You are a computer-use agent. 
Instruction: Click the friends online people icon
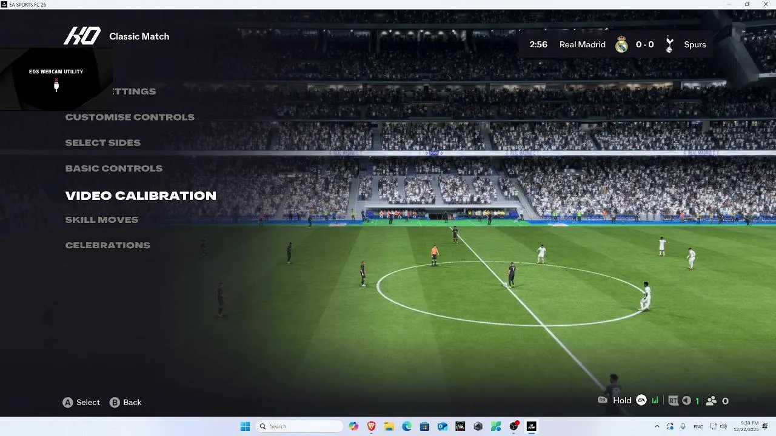pos(712,400)
